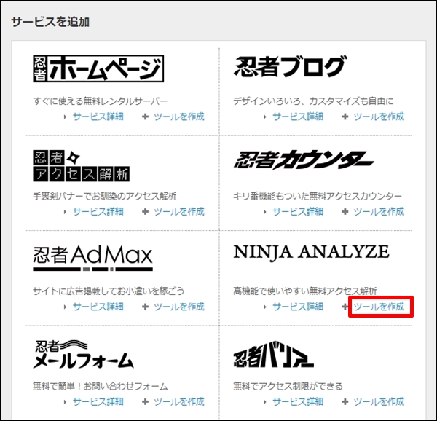Create a 忍者ブログ tool via ツールを作成
Image resolution: width=437 pixels, height=421 pixels.
tap(379, 117)
